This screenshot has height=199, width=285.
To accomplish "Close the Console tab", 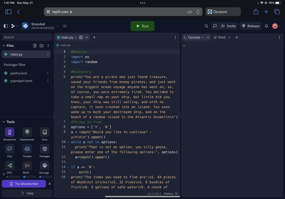I will point(208,37).
